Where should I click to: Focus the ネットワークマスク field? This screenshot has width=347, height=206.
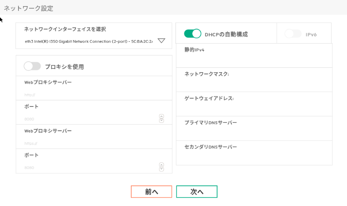[254, 84]
